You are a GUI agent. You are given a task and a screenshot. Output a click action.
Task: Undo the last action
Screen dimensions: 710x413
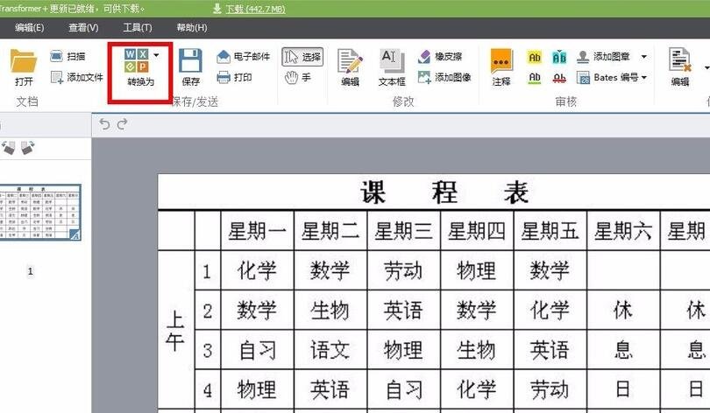click(x=104, y=123)
